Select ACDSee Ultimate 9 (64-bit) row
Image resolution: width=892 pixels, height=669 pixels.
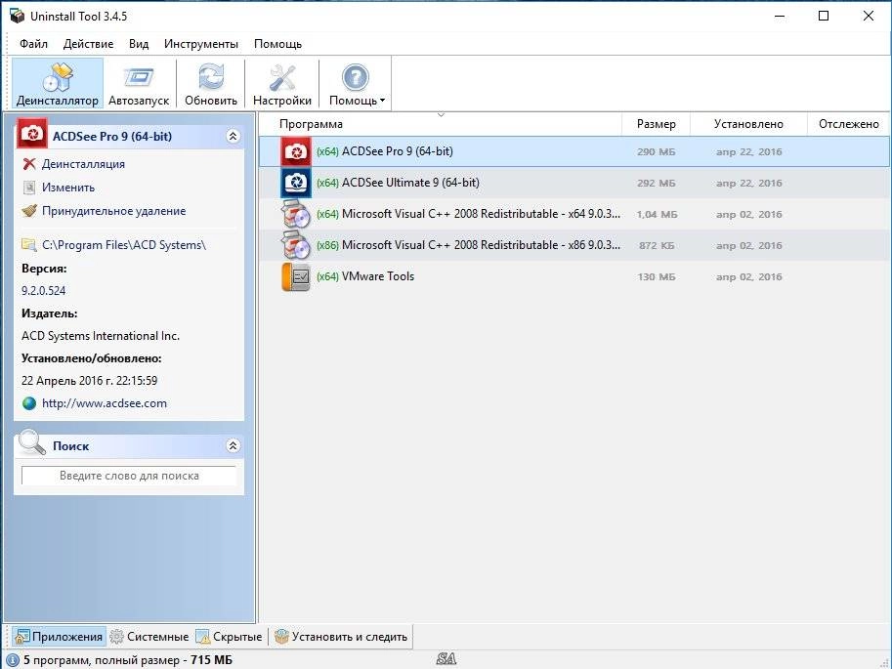coord(574,183)
